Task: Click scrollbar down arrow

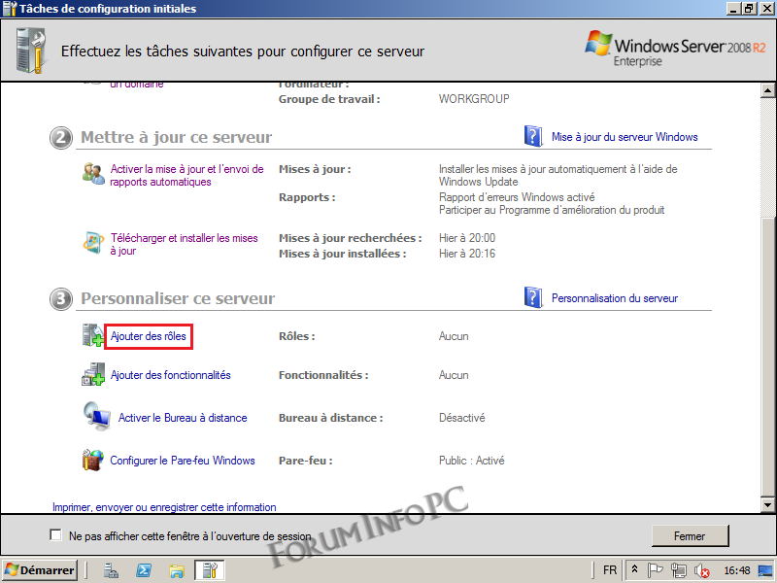Action: pyautogui.click(x=768, y=505)
